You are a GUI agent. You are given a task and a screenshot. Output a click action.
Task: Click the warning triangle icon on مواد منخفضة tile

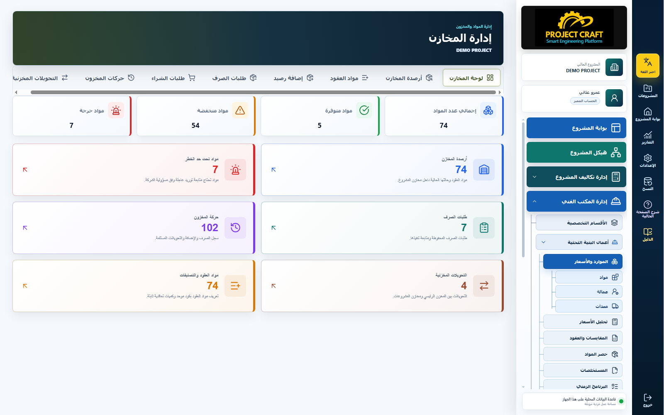[x=240, y=110]
